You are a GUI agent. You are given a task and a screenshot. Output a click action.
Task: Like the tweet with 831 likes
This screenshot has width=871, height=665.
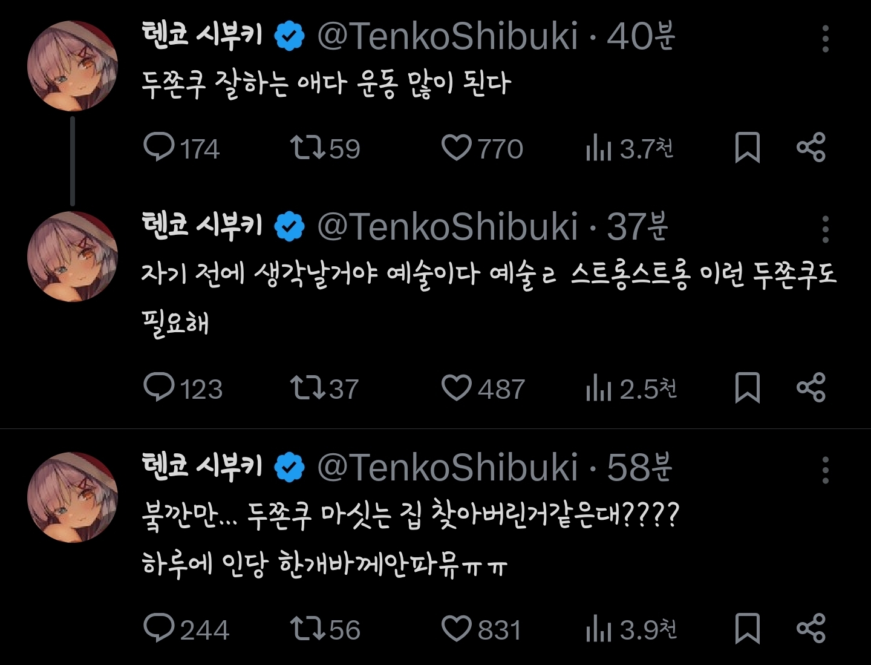[457, 628]
